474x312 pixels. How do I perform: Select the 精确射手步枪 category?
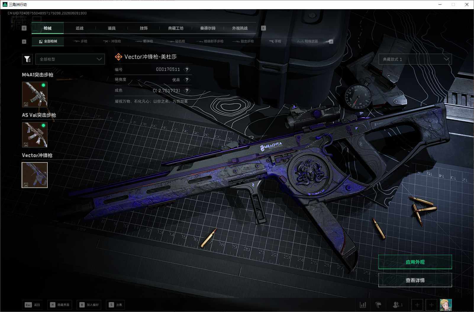210,41
